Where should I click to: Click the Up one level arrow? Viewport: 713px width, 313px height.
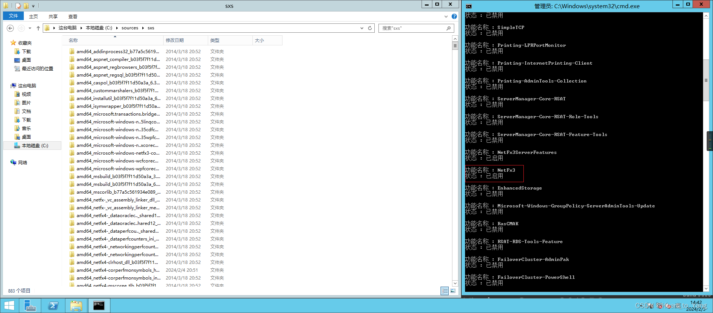pyautogui.click(x=38, y=28)
